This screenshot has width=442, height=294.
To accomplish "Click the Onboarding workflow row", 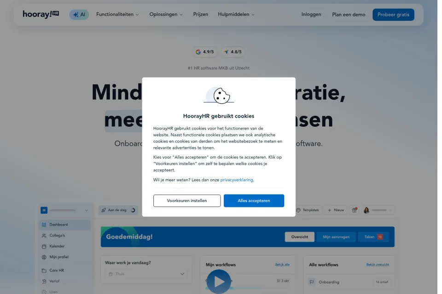I will [349, 282].
